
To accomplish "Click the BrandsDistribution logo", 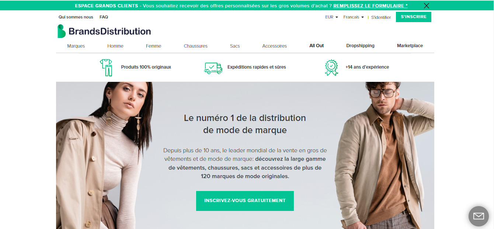I will pyautogui.click(x=104, y=31).
